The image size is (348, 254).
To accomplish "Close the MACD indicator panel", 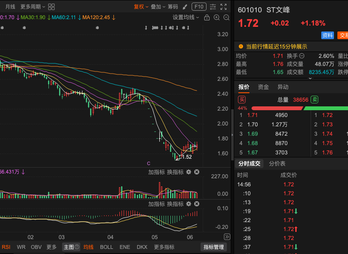I will tap(197, 204).
